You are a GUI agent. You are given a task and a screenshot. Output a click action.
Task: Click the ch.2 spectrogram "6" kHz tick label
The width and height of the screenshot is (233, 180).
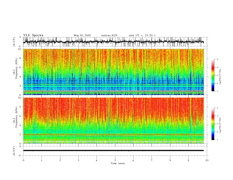(20, 116)
